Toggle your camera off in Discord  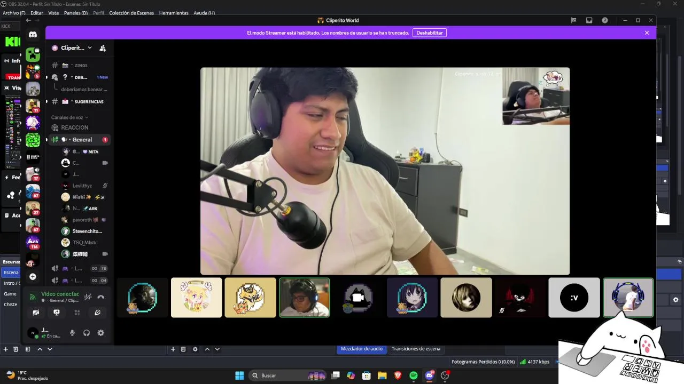pyautogui.click(x=36, y=313)
